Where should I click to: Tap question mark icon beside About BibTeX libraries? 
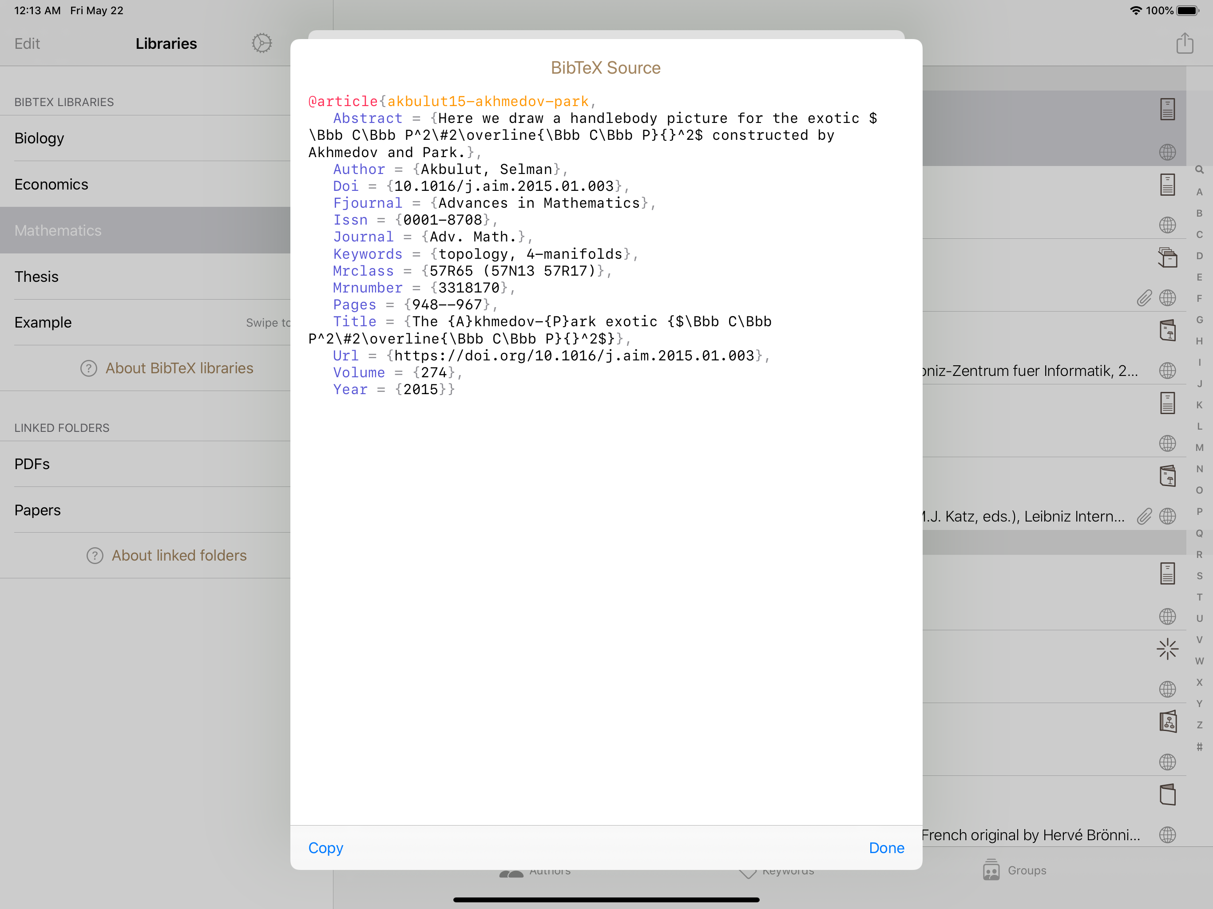[x=88, y=368]
